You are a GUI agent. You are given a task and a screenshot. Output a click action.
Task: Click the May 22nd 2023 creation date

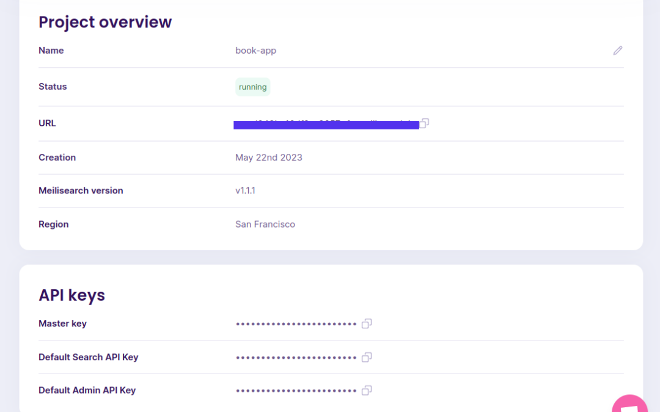tap(269, 157)
